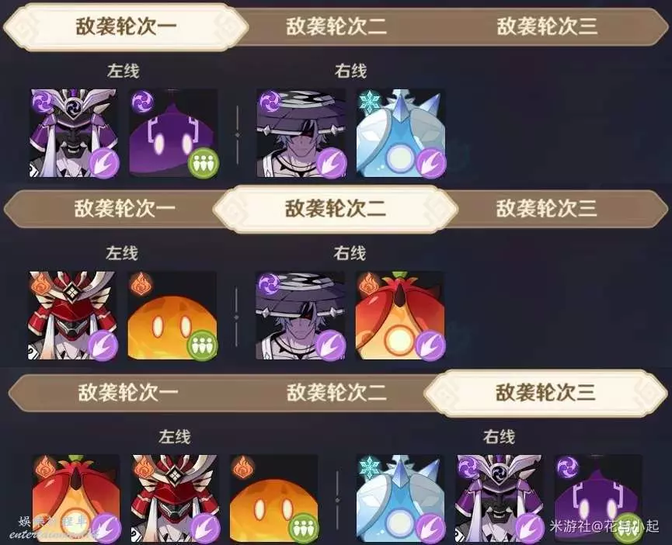672x545 pixels.
Task: Switch to 敌袭轮次三 tab in top bar
Action: [547, 26]
